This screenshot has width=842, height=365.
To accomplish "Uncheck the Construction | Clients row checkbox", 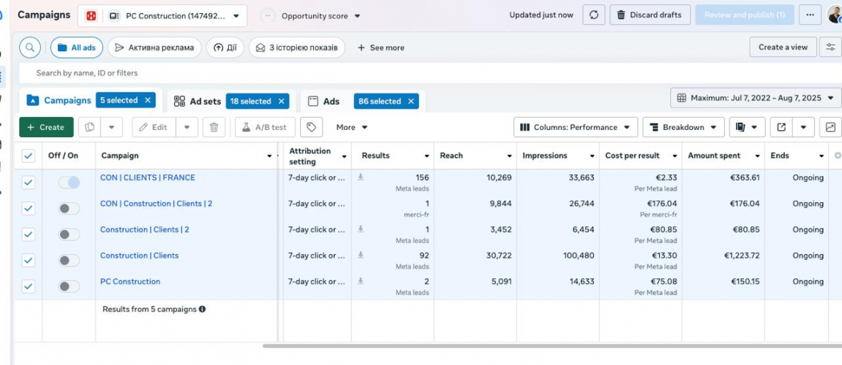I will (x=28, y=261).
